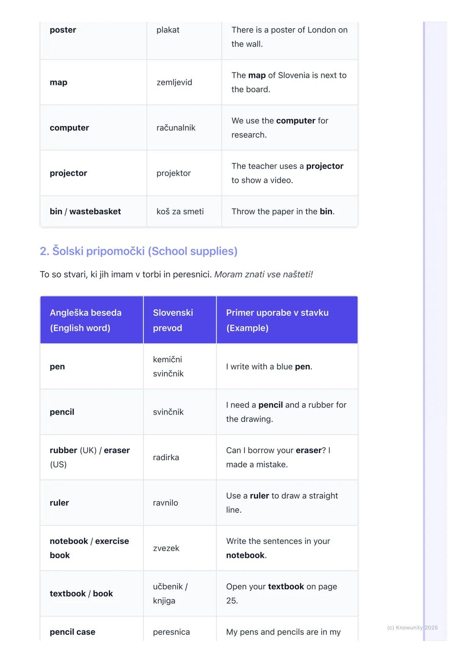Viewport: 468px width, 662px height.
Task: Click the 'pencil' vocabulary entry
Action: click(62, 412)
